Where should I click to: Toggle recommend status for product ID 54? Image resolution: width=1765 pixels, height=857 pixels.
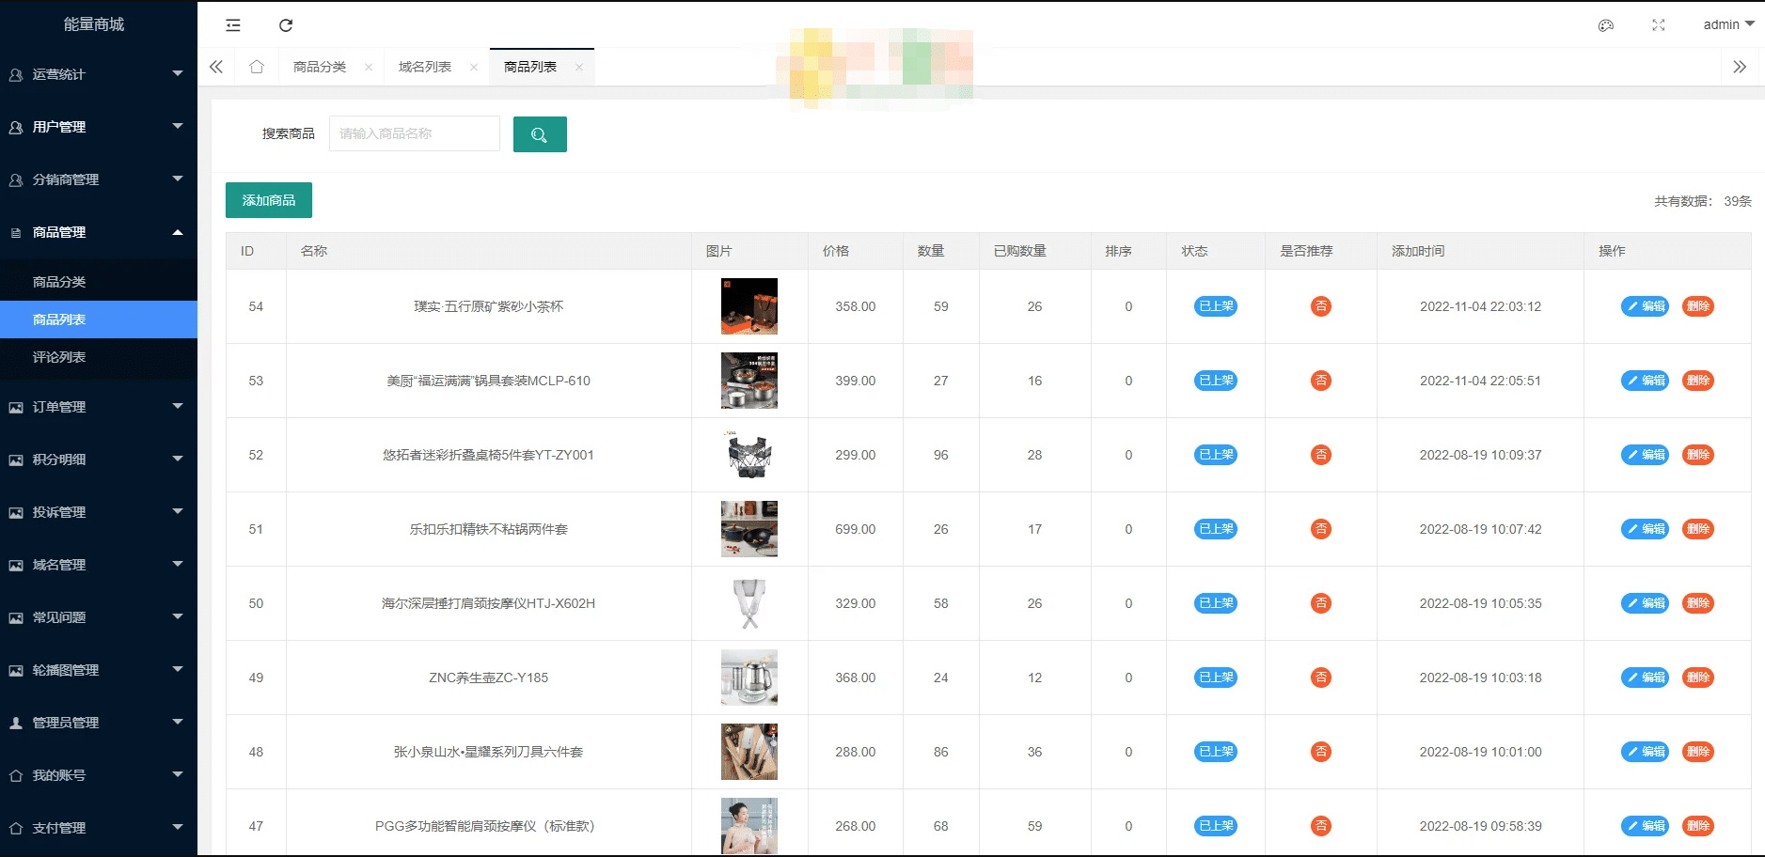(x=1320, y=306)
